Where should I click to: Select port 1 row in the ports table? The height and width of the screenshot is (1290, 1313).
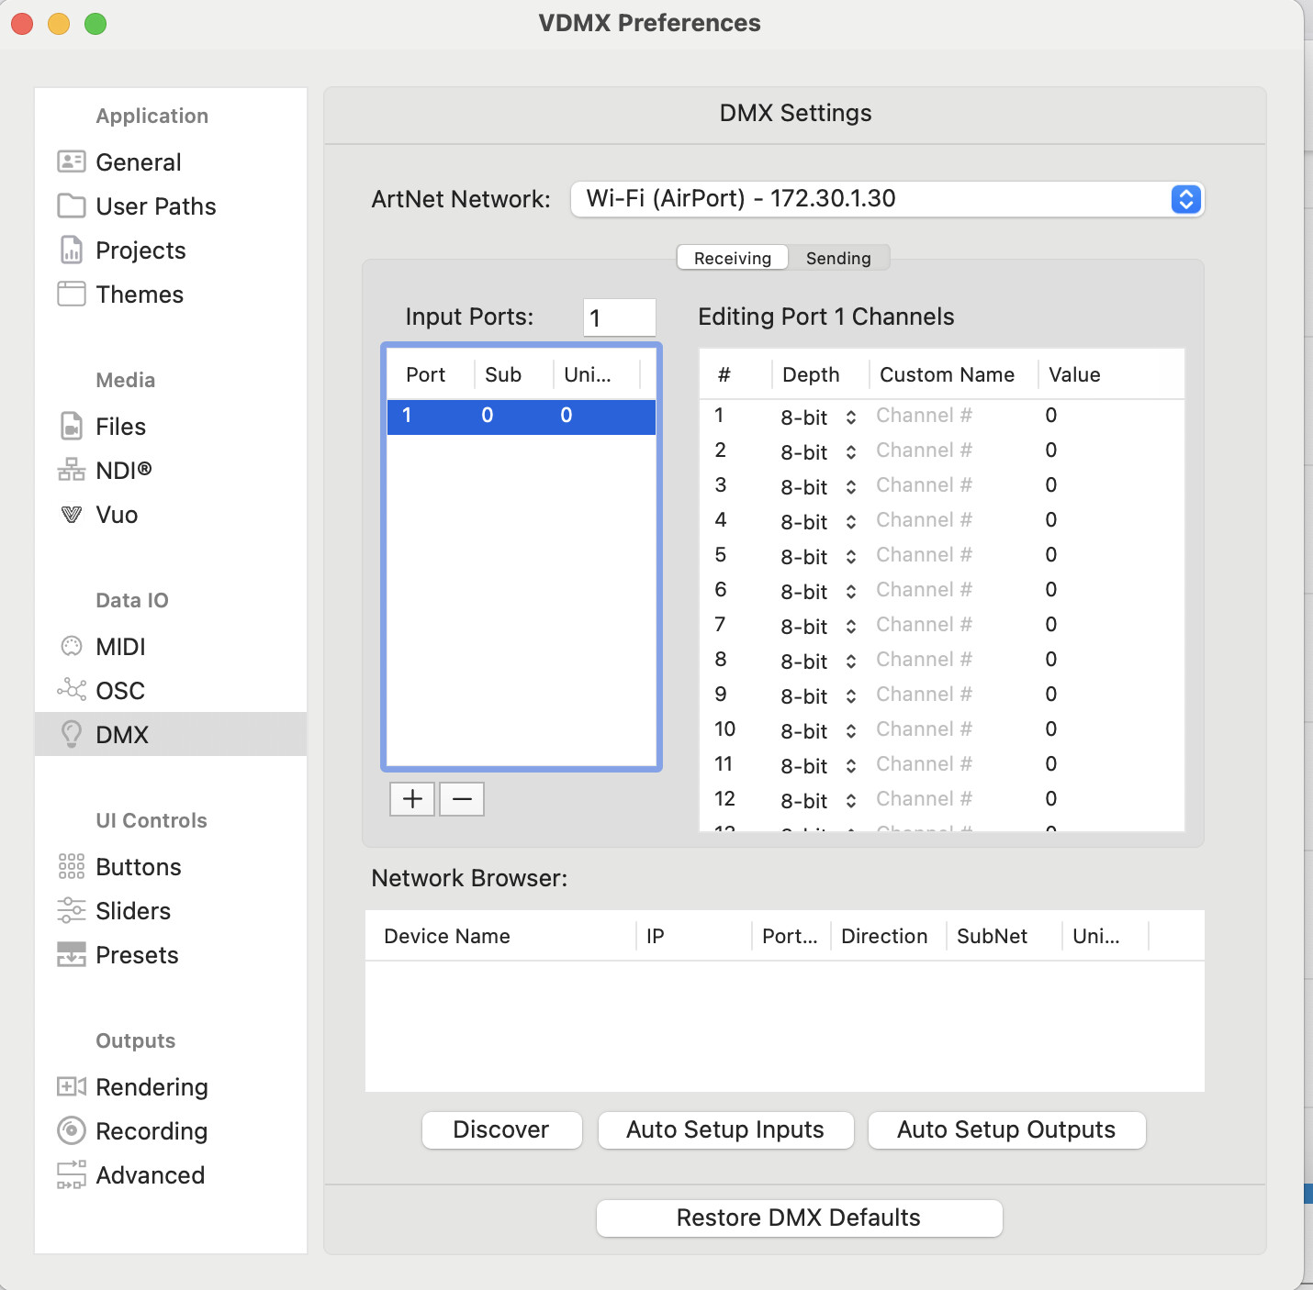point(522,416)
